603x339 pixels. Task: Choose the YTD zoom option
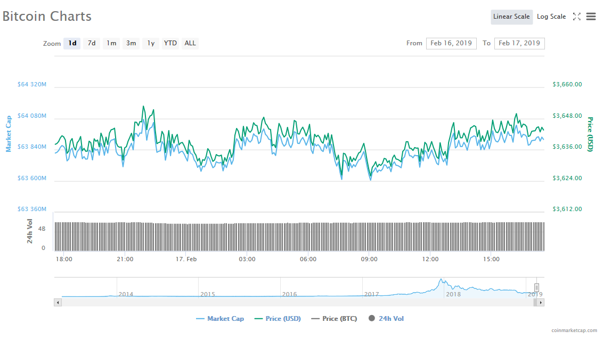point(170,43)
